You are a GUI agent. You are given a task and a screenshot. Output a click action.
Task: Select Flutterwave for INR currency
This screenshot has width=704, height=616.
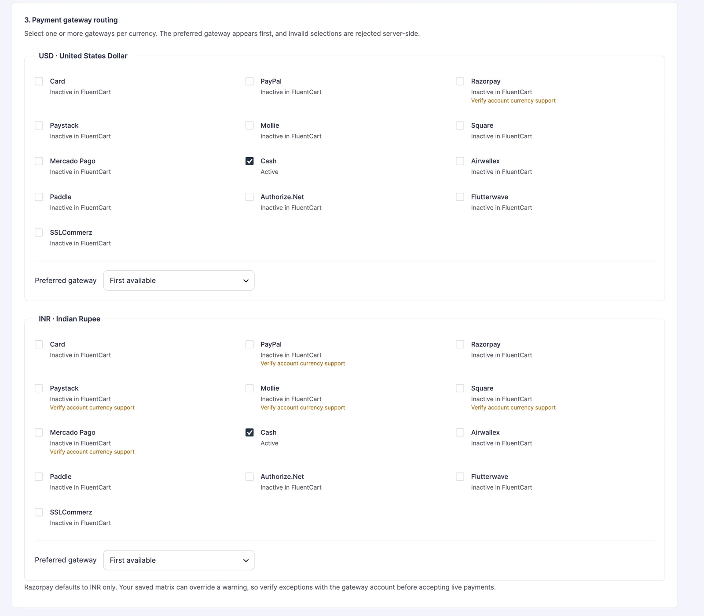[x=460, y=476]
